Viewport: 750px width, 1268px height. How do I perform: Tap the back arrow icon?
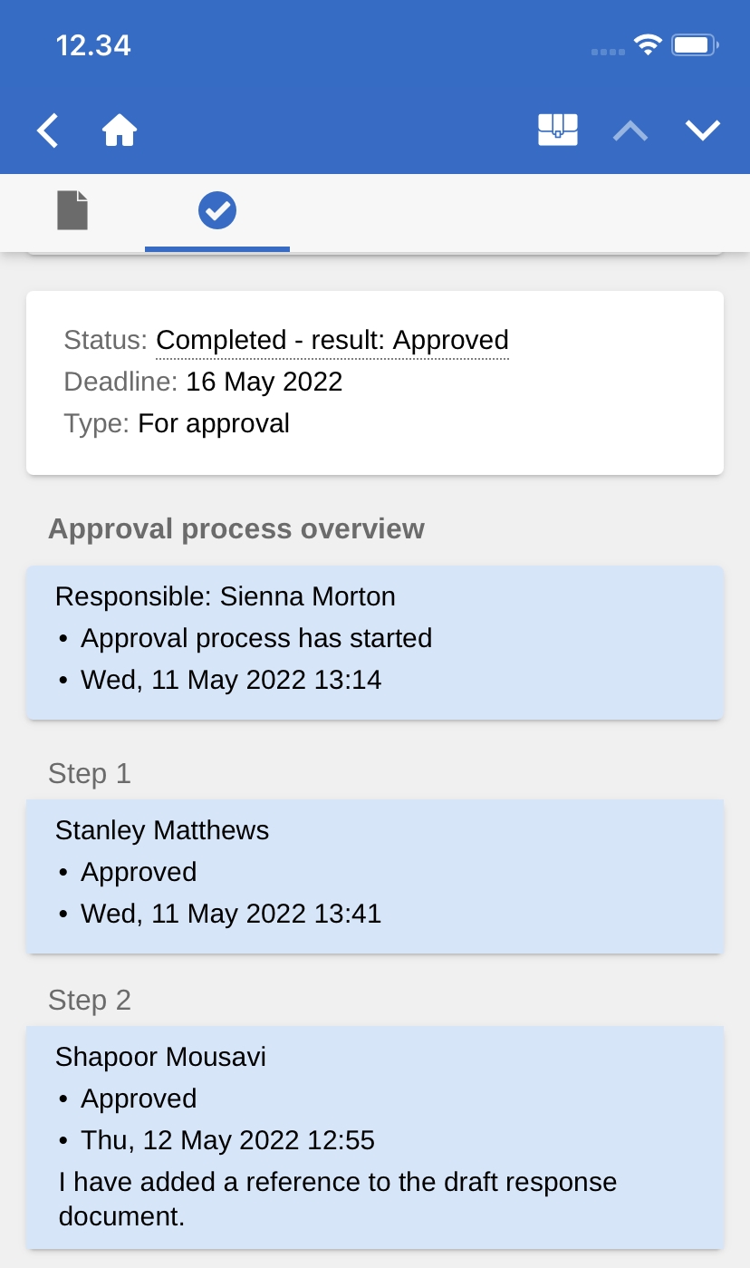click(48, 131)
